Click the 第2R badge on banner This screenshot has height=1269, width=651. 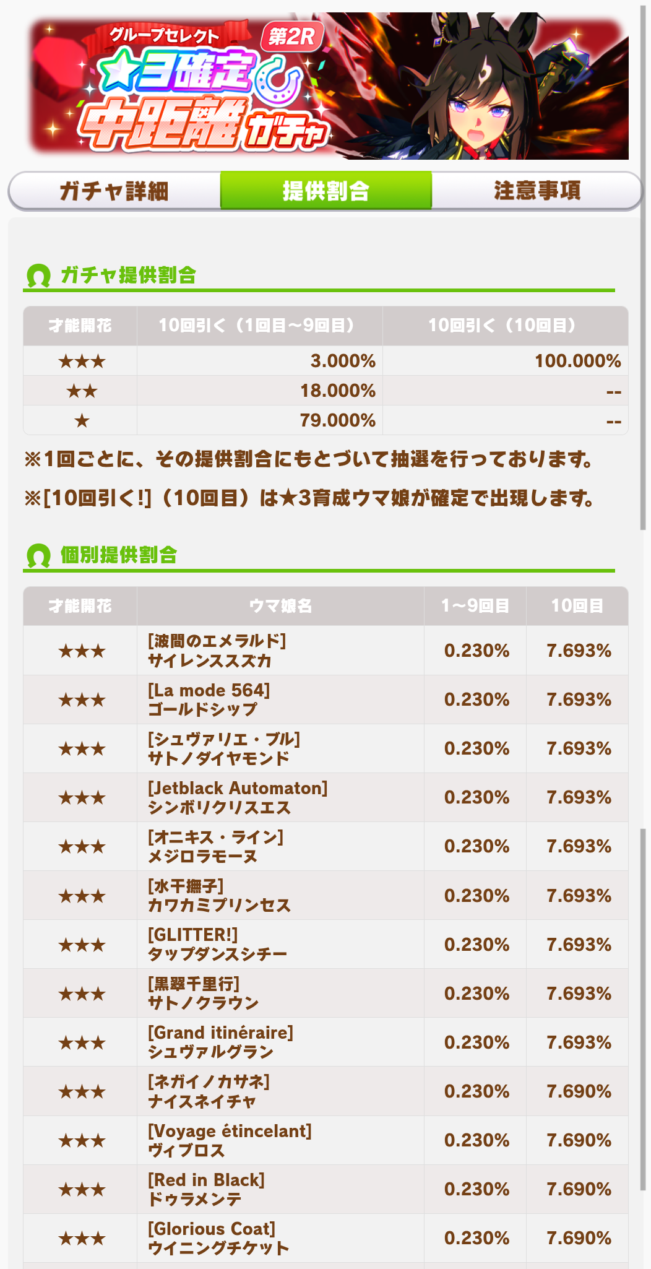pyautogui.click(x=292, y=37)
